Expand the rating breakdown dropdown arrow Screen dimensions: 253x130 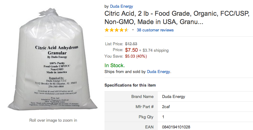click(x=133, y=30)
